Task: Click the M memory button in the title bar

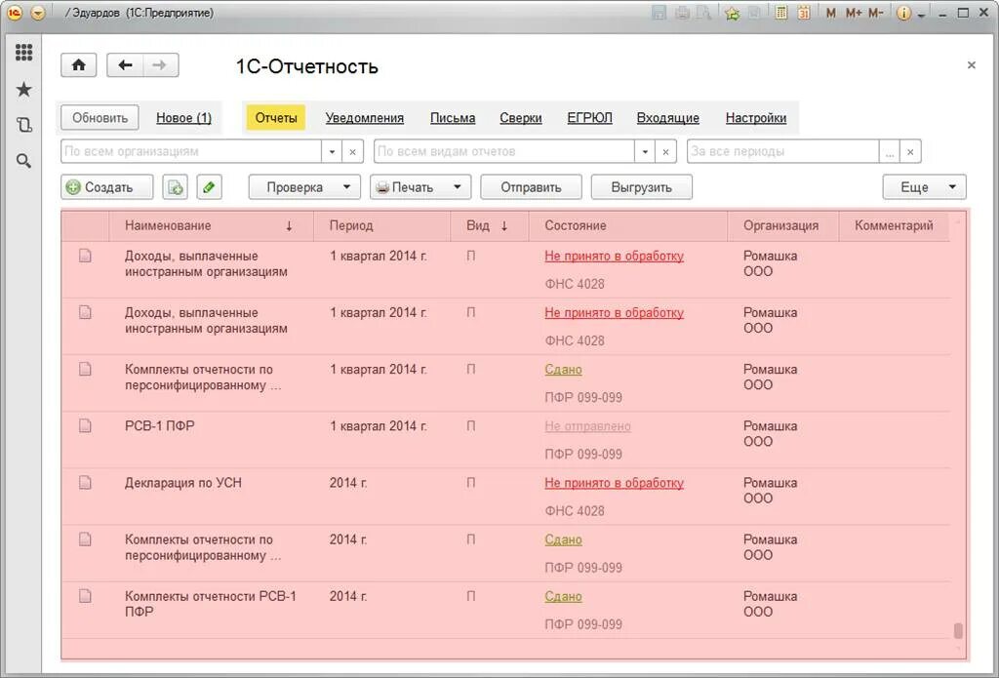Action: 831,13
